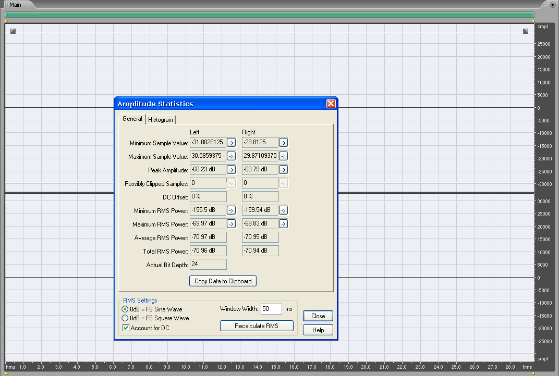The image size is (559, 376).
Task: Click the 25.0 mark on time ruler
Action: 456,367
